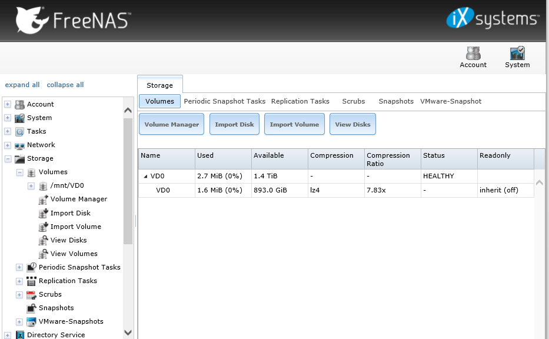Switch to the Volumes subtab
Viewport: 549px width, 339px height.
tap(159, 101)
